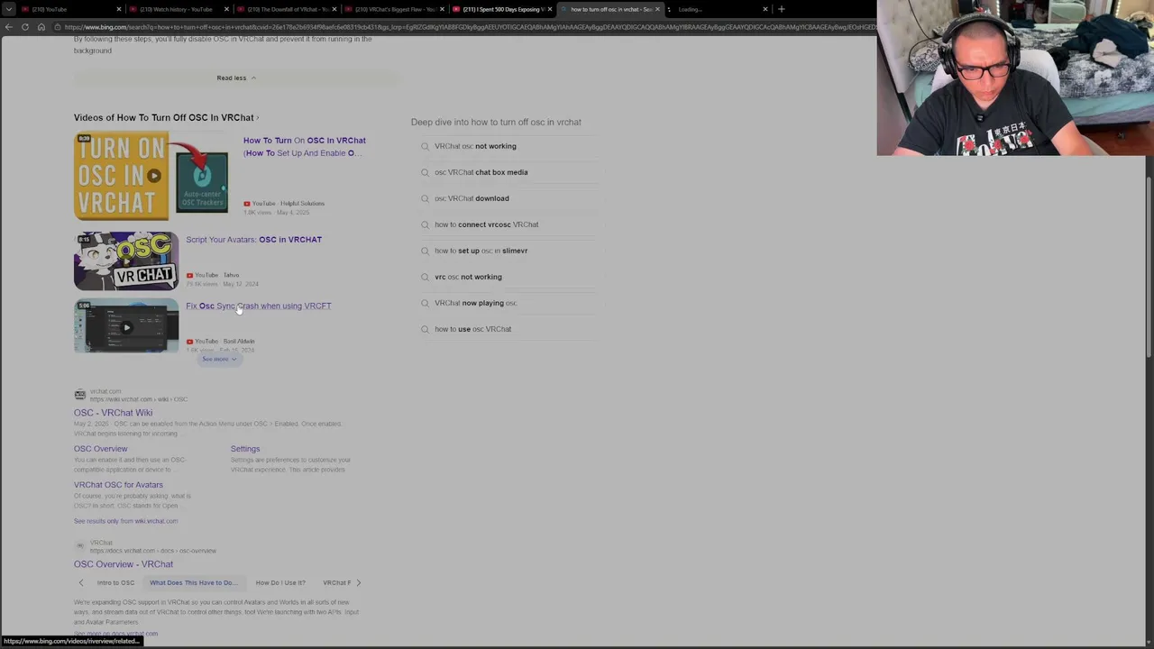Switch to the 'Watch history - YouTube' tab
The image size is (1154, 649).
coord(177,9)
